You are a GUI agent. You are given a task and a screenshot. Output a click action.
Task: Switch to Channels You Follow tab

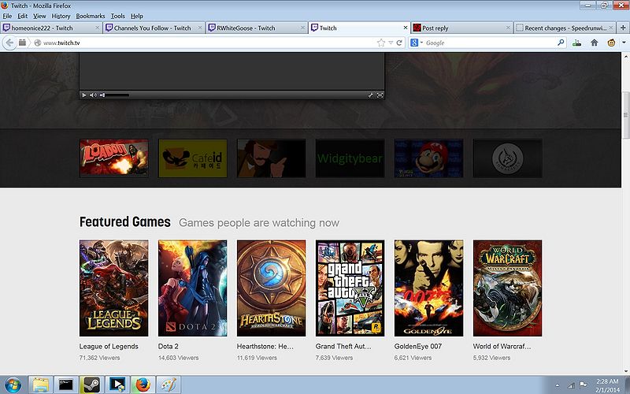point(152,28)
